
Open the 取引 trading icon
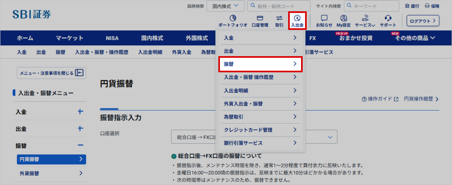click(279, 21)
